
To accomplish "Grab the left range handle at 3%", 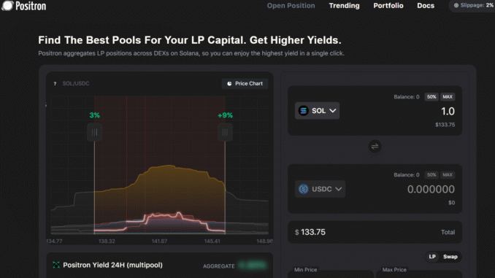I will pos(94,133).
